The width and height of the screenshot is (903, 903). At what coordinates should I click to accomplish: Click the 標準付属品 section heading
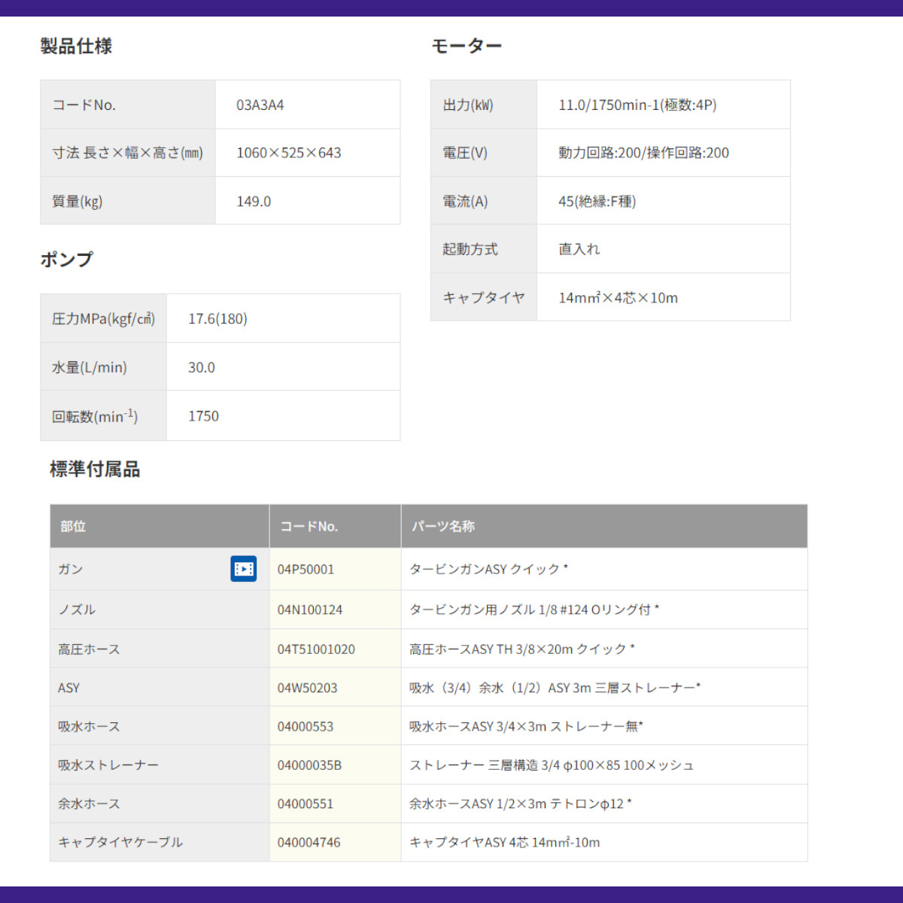(95, 470)
